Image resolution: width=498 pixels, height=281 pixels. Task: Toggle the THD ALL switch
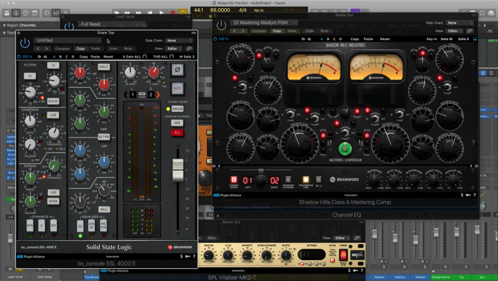[x=172, y=56]
